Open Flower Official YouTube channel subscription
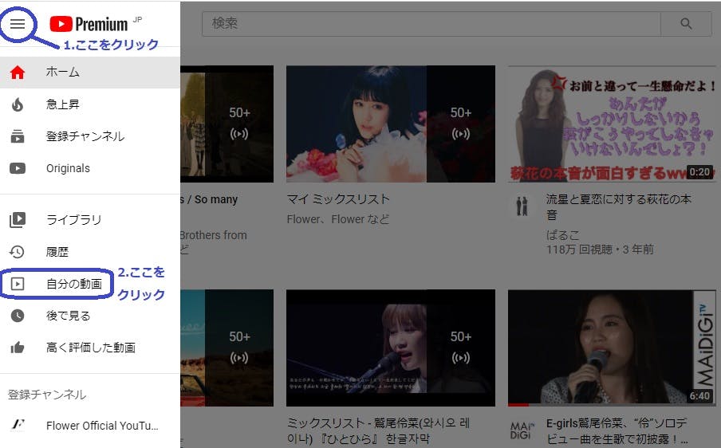 pyautogui.click(x=102, y=426)
